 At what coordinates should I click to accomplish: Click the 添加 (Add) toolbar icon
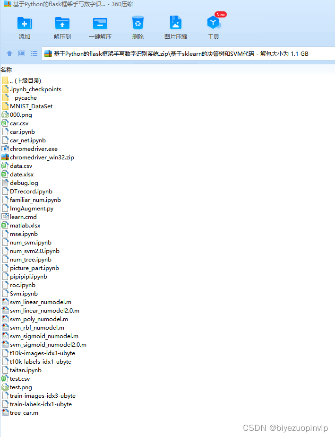click(x=25, y=24)
